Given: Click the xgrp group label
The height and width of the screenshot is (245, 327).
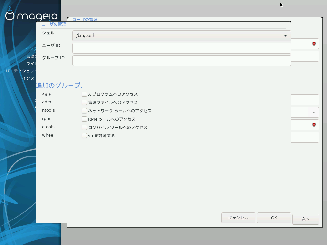Looking at the screenshot, I should pyautogui.click(x=47, y=94).
